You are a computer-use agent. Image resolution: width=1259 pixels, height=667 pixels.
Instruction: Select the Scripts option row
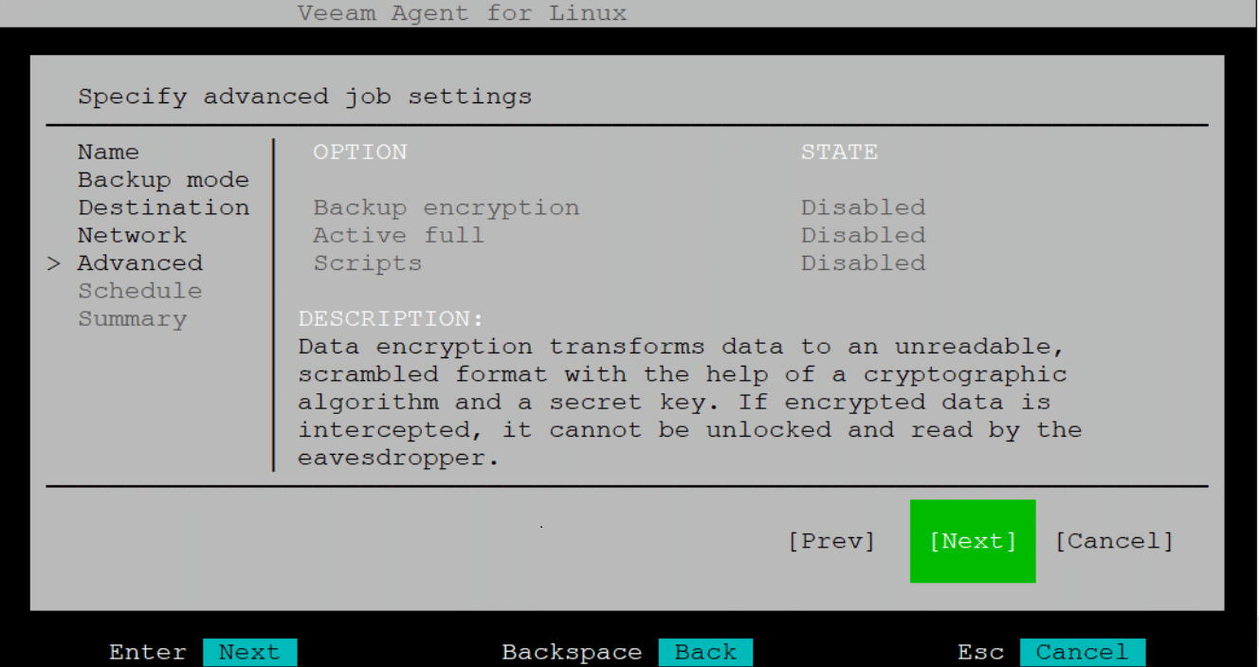tap(619, 263)
